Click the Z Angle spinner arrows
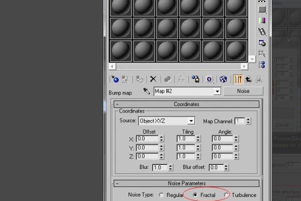 point(236,156)
